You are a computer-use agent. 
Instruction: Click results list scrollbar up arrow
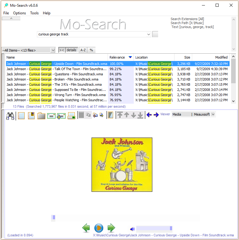point(233,56)
